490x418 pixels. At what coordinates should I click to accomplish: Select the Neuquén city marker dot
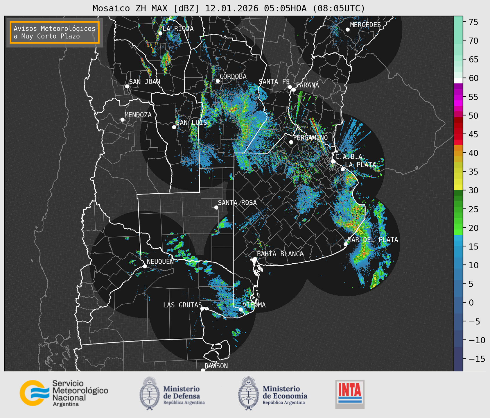tap(145, 266)
